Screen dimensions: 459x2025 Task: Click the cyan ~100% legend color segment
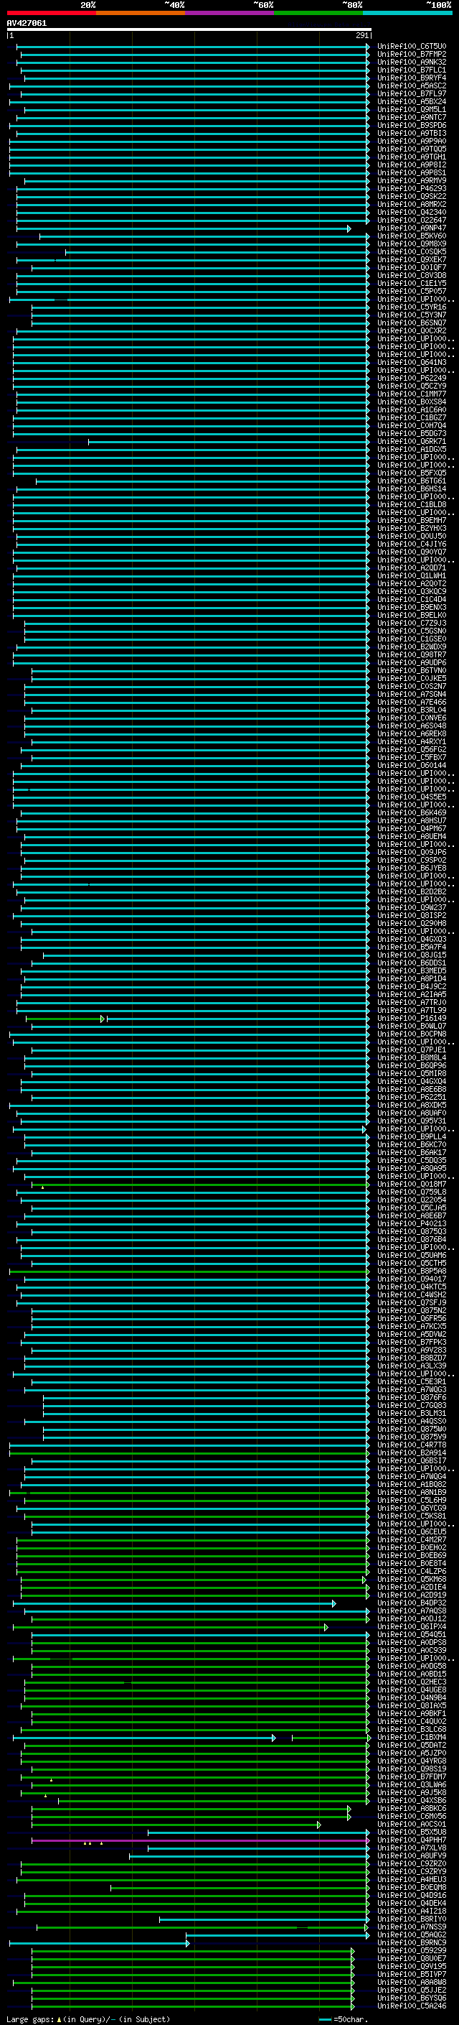407,13
